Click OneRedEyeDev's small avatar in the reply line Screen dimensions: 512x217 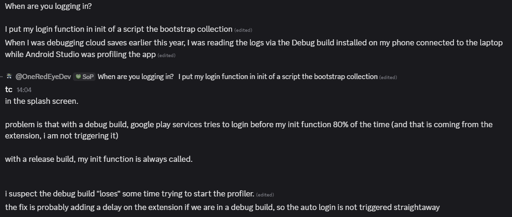(9, 76)
